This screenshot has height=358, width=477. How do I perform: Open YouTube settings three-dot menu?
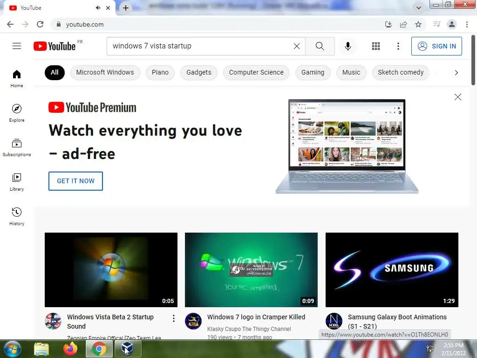(398, 46)
